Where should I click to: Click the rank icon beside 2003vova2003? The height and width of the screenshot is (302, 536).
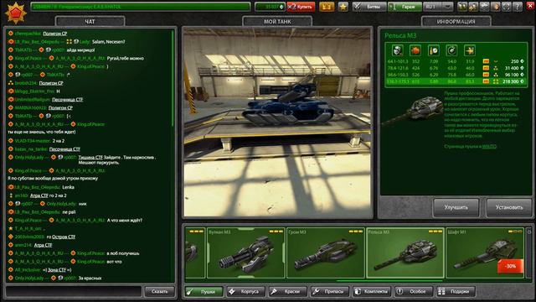[11, 237]
